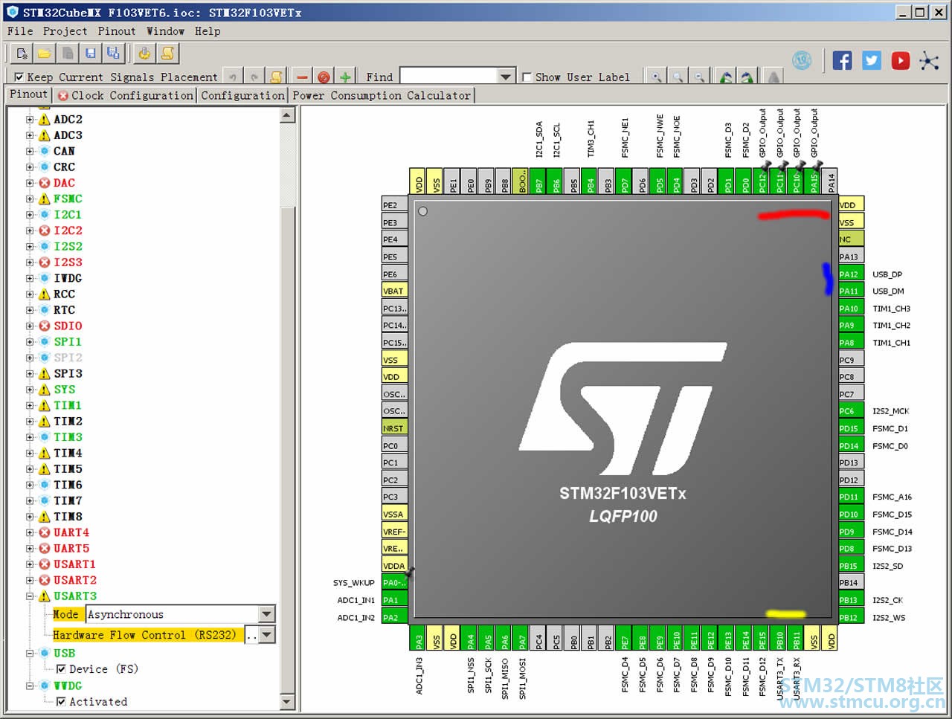Expand the SPI1 tree node
952x719 pixels.
tap(30, 342)
